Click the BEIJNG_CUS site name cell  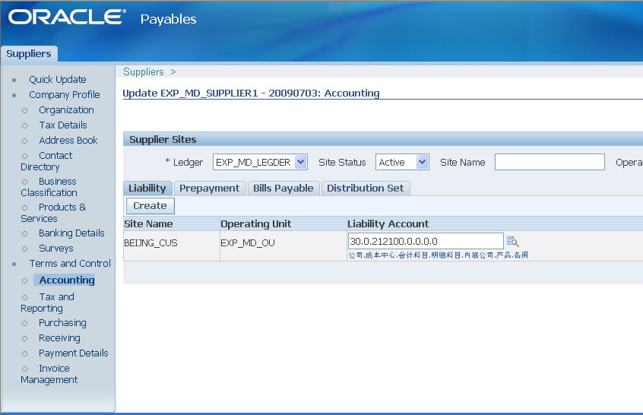click(150, 243)
